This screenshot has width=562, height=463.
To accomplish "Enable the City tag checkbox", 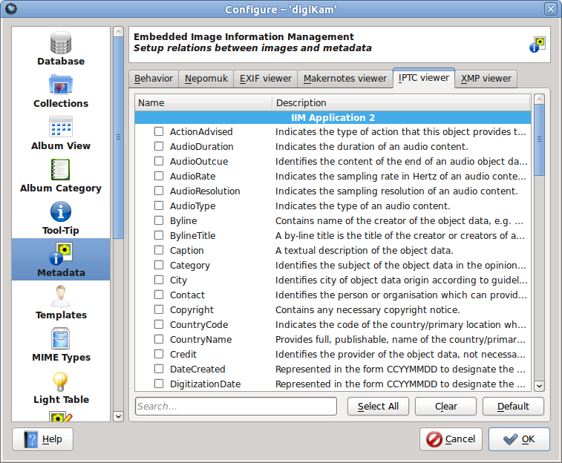I will click(x=159, y=280).
